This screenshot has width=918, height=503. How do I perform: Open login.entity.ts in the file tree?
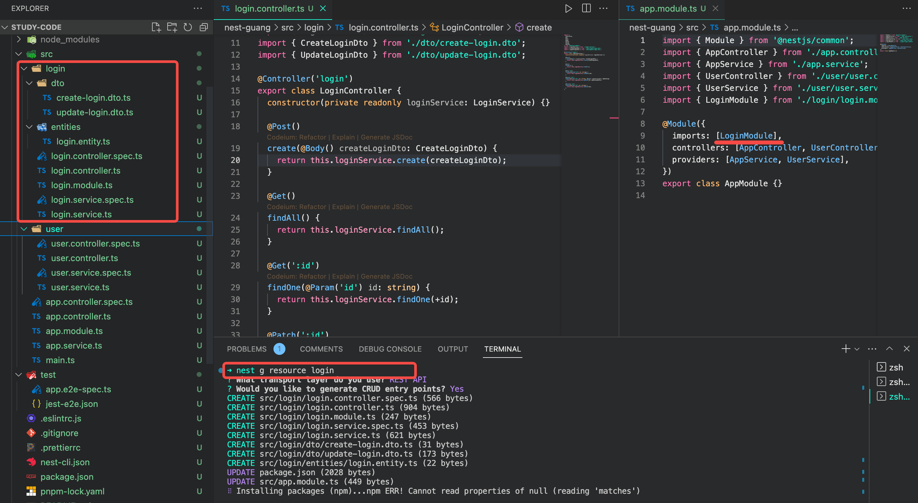pyautogui.click(x=83, y=141)
